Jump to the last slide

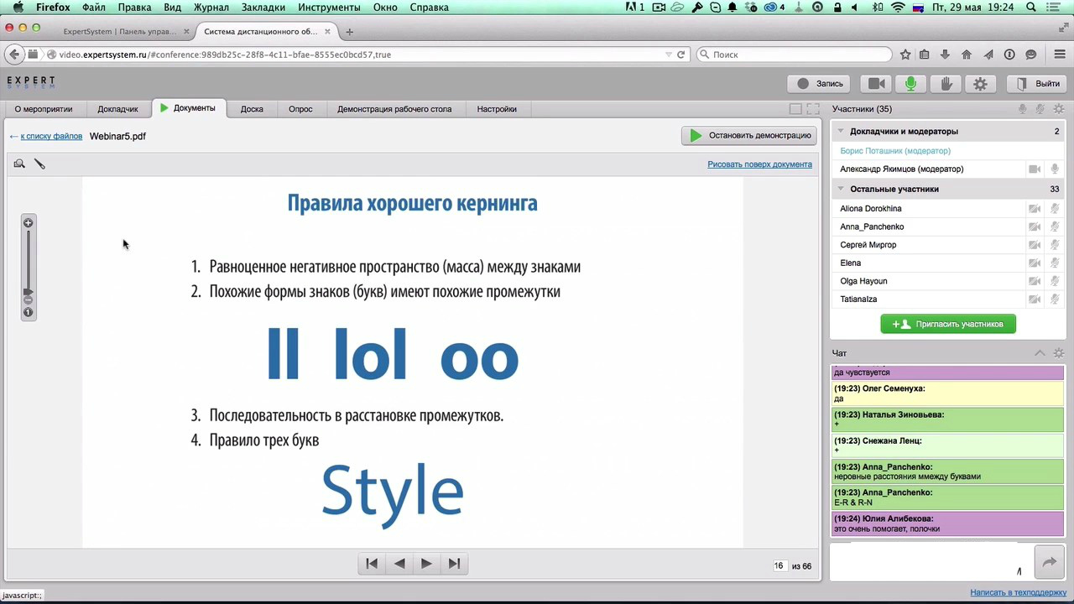[454, 564]
